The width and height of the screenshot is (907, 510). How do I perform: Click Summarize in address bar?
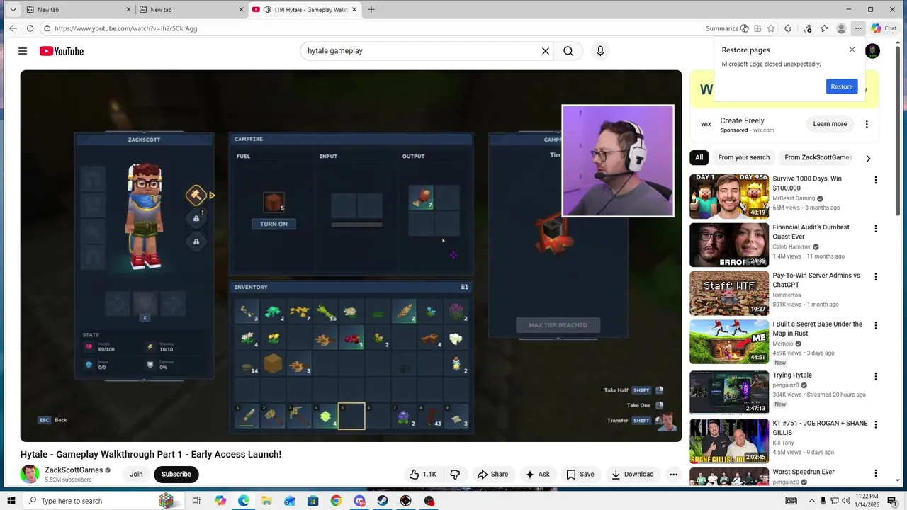pyautogui.click(x=727, y=28)
